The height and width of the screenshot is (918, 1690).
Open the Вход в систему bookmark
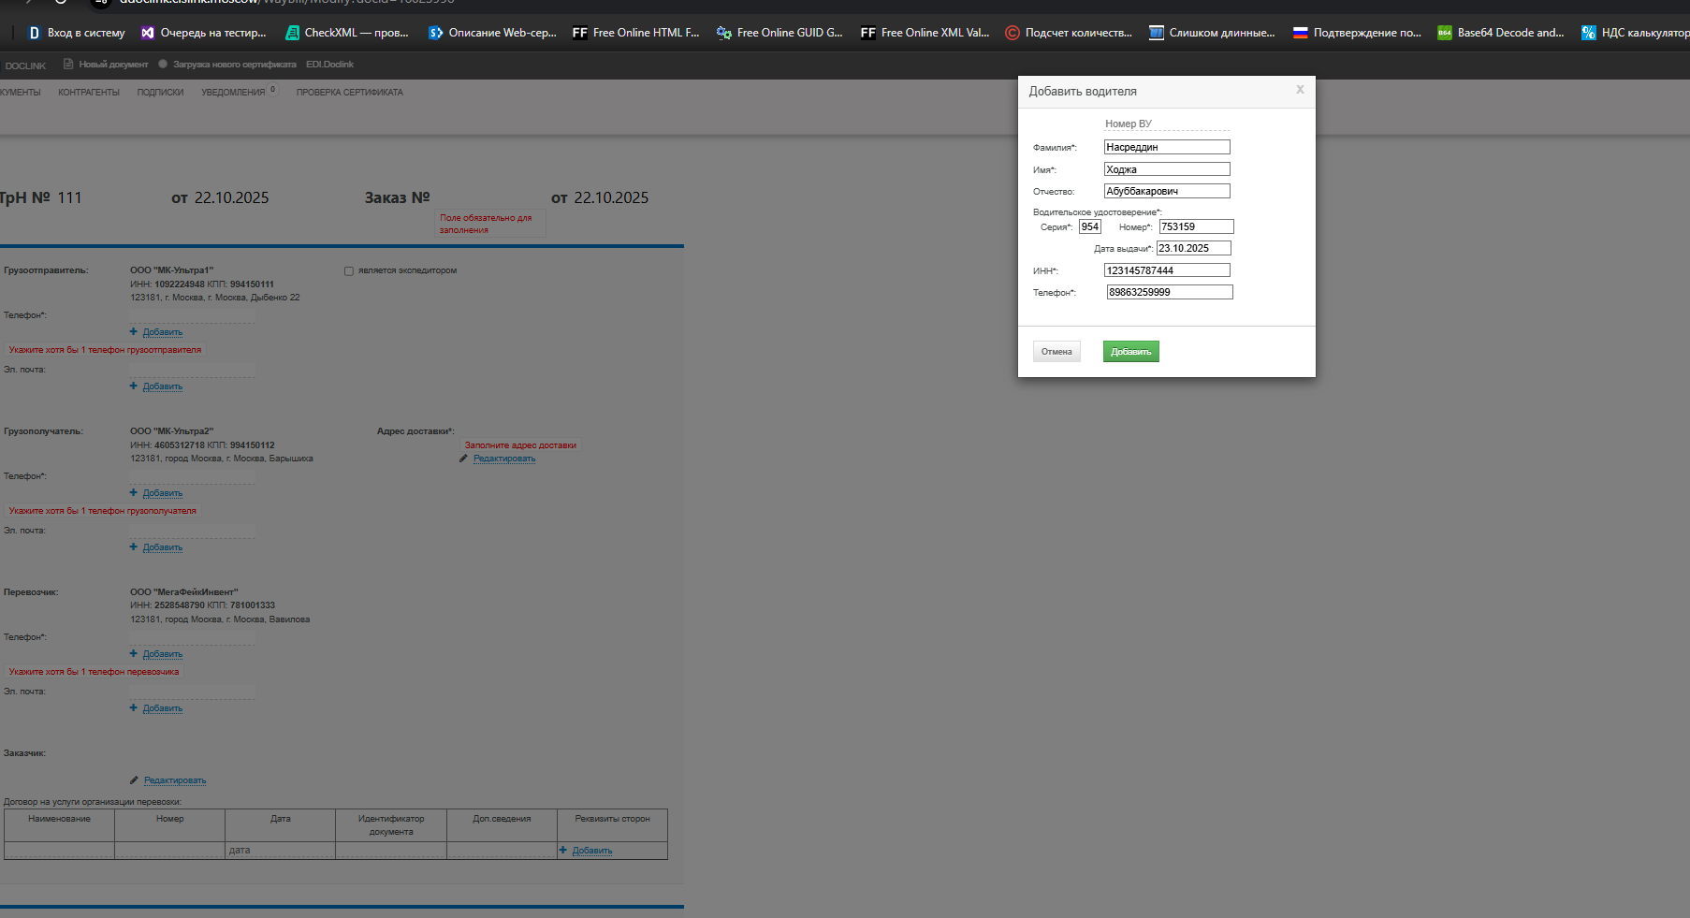point(77,33)
